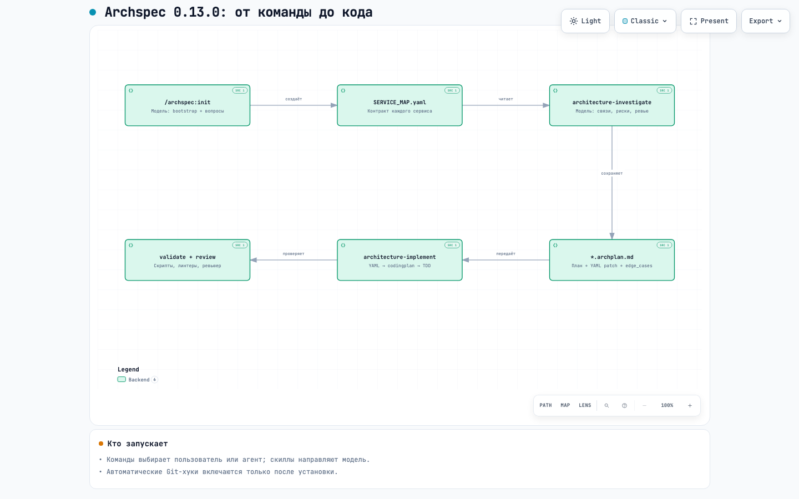The width and height of the screenshot is (799, 499).
Task: Switch to MAP mode
Action: coord(565,405)
